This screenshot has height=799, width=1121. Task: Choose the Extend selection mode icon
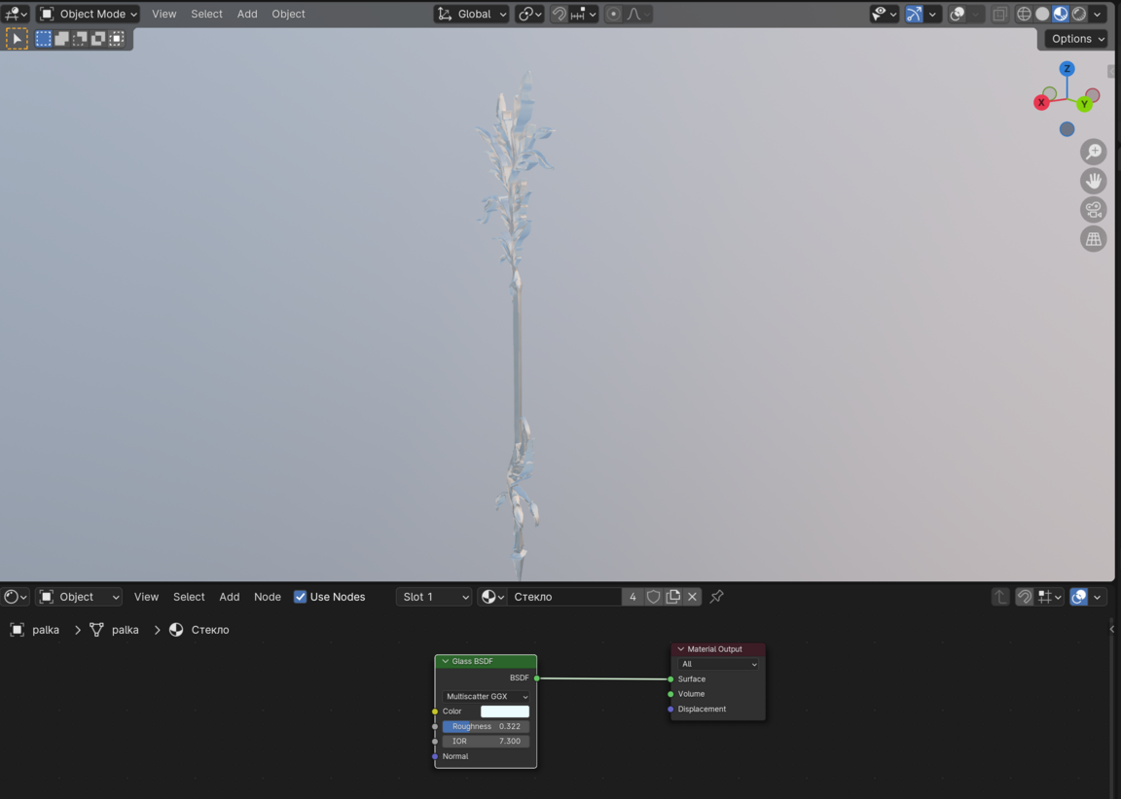[62, 39]
